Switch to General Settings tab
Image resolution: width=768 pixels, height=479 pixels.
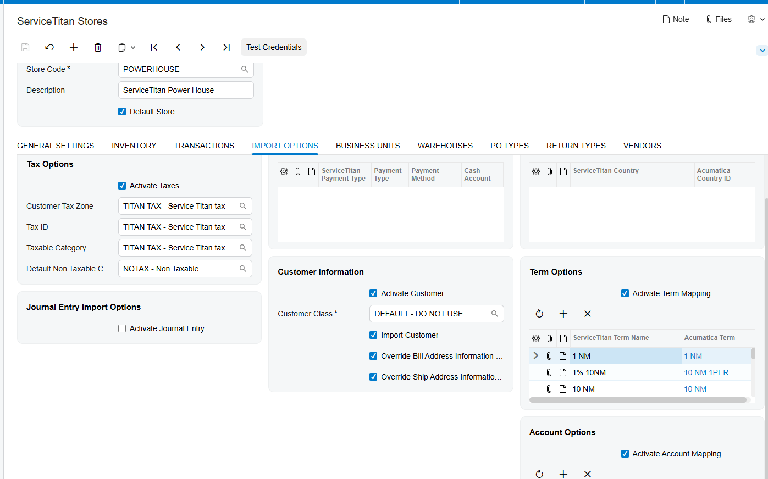pyautogui.click(x=56, y=146)
